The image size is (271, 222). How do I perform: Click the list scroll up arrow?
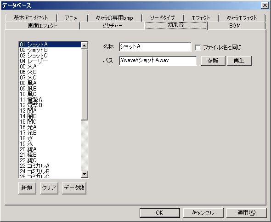(x=85, y=46)
